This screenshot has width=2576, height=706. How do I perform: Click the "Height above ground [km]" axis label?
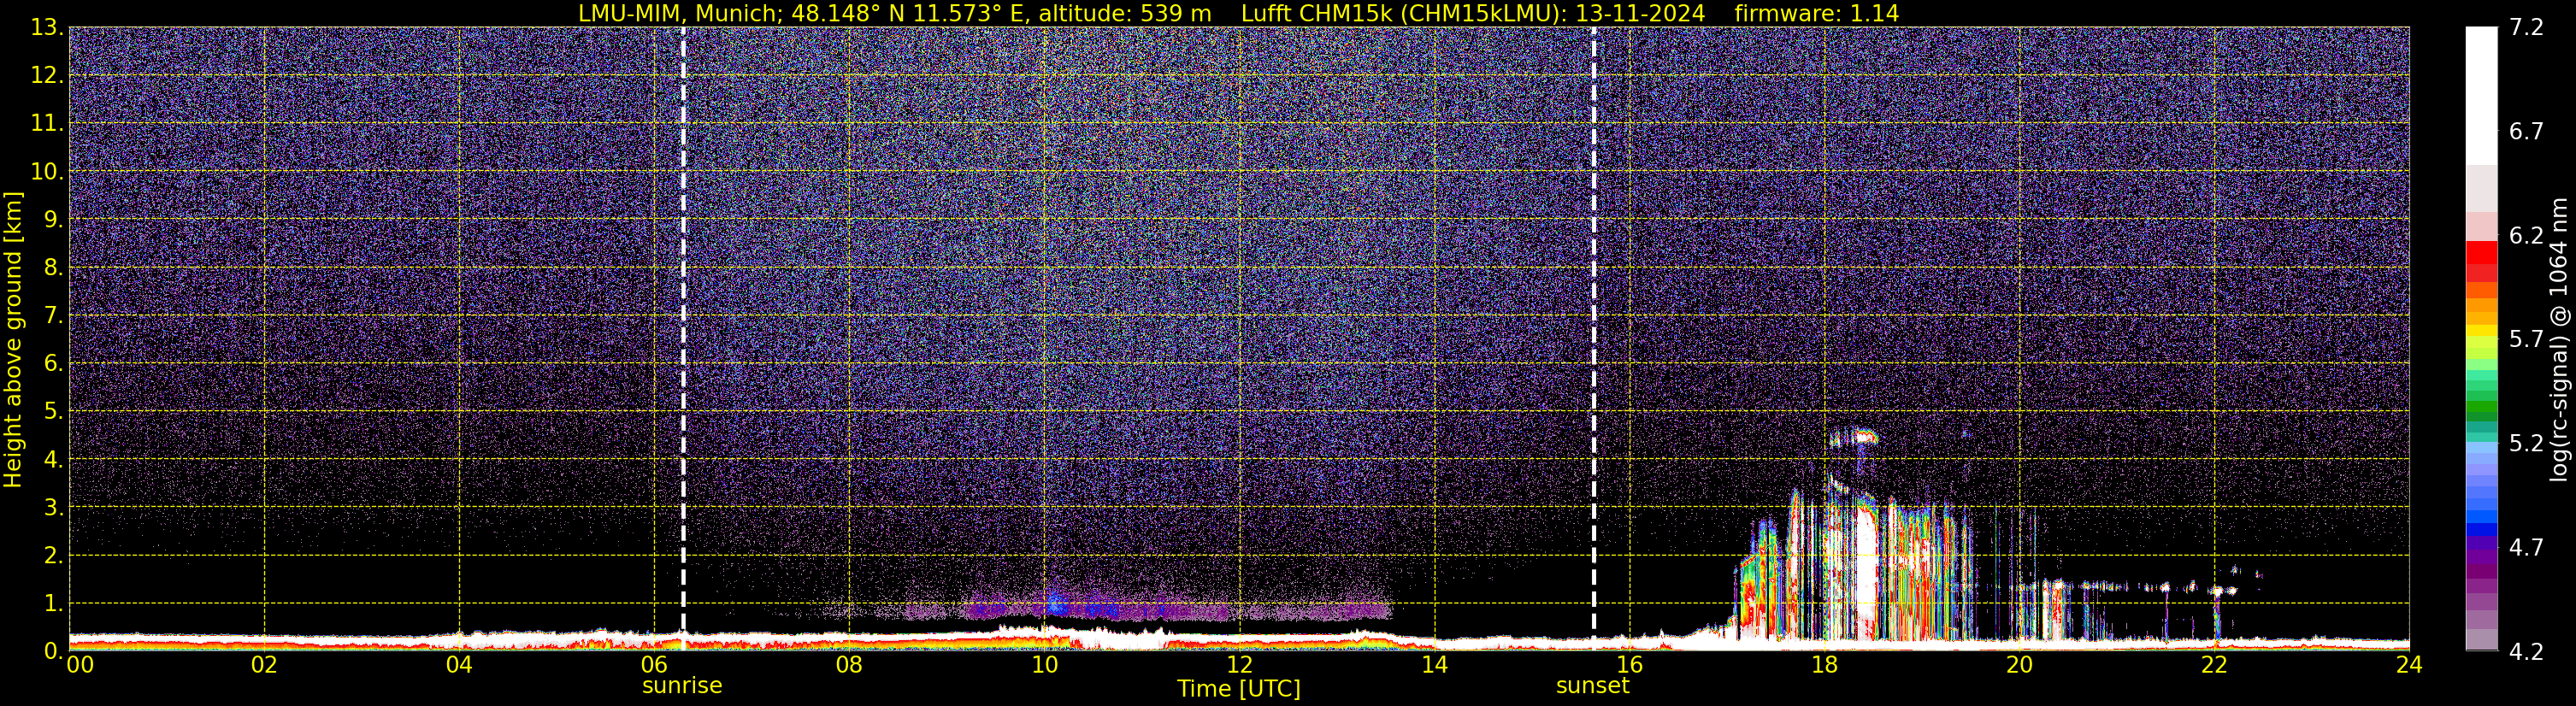pyautogui.click(x=13, y=339)
